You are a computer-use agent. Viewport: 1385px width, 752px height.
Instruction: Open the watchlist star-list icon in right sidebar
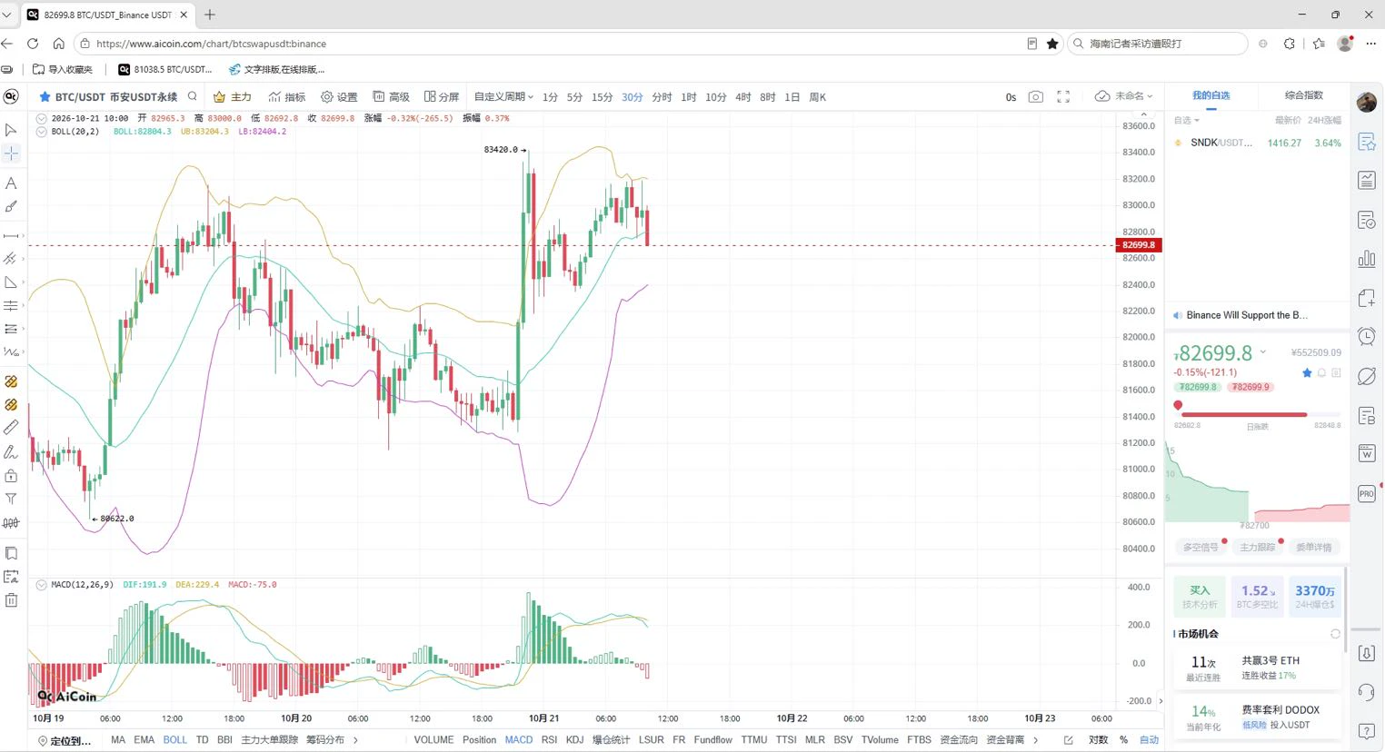[1366, 142]
